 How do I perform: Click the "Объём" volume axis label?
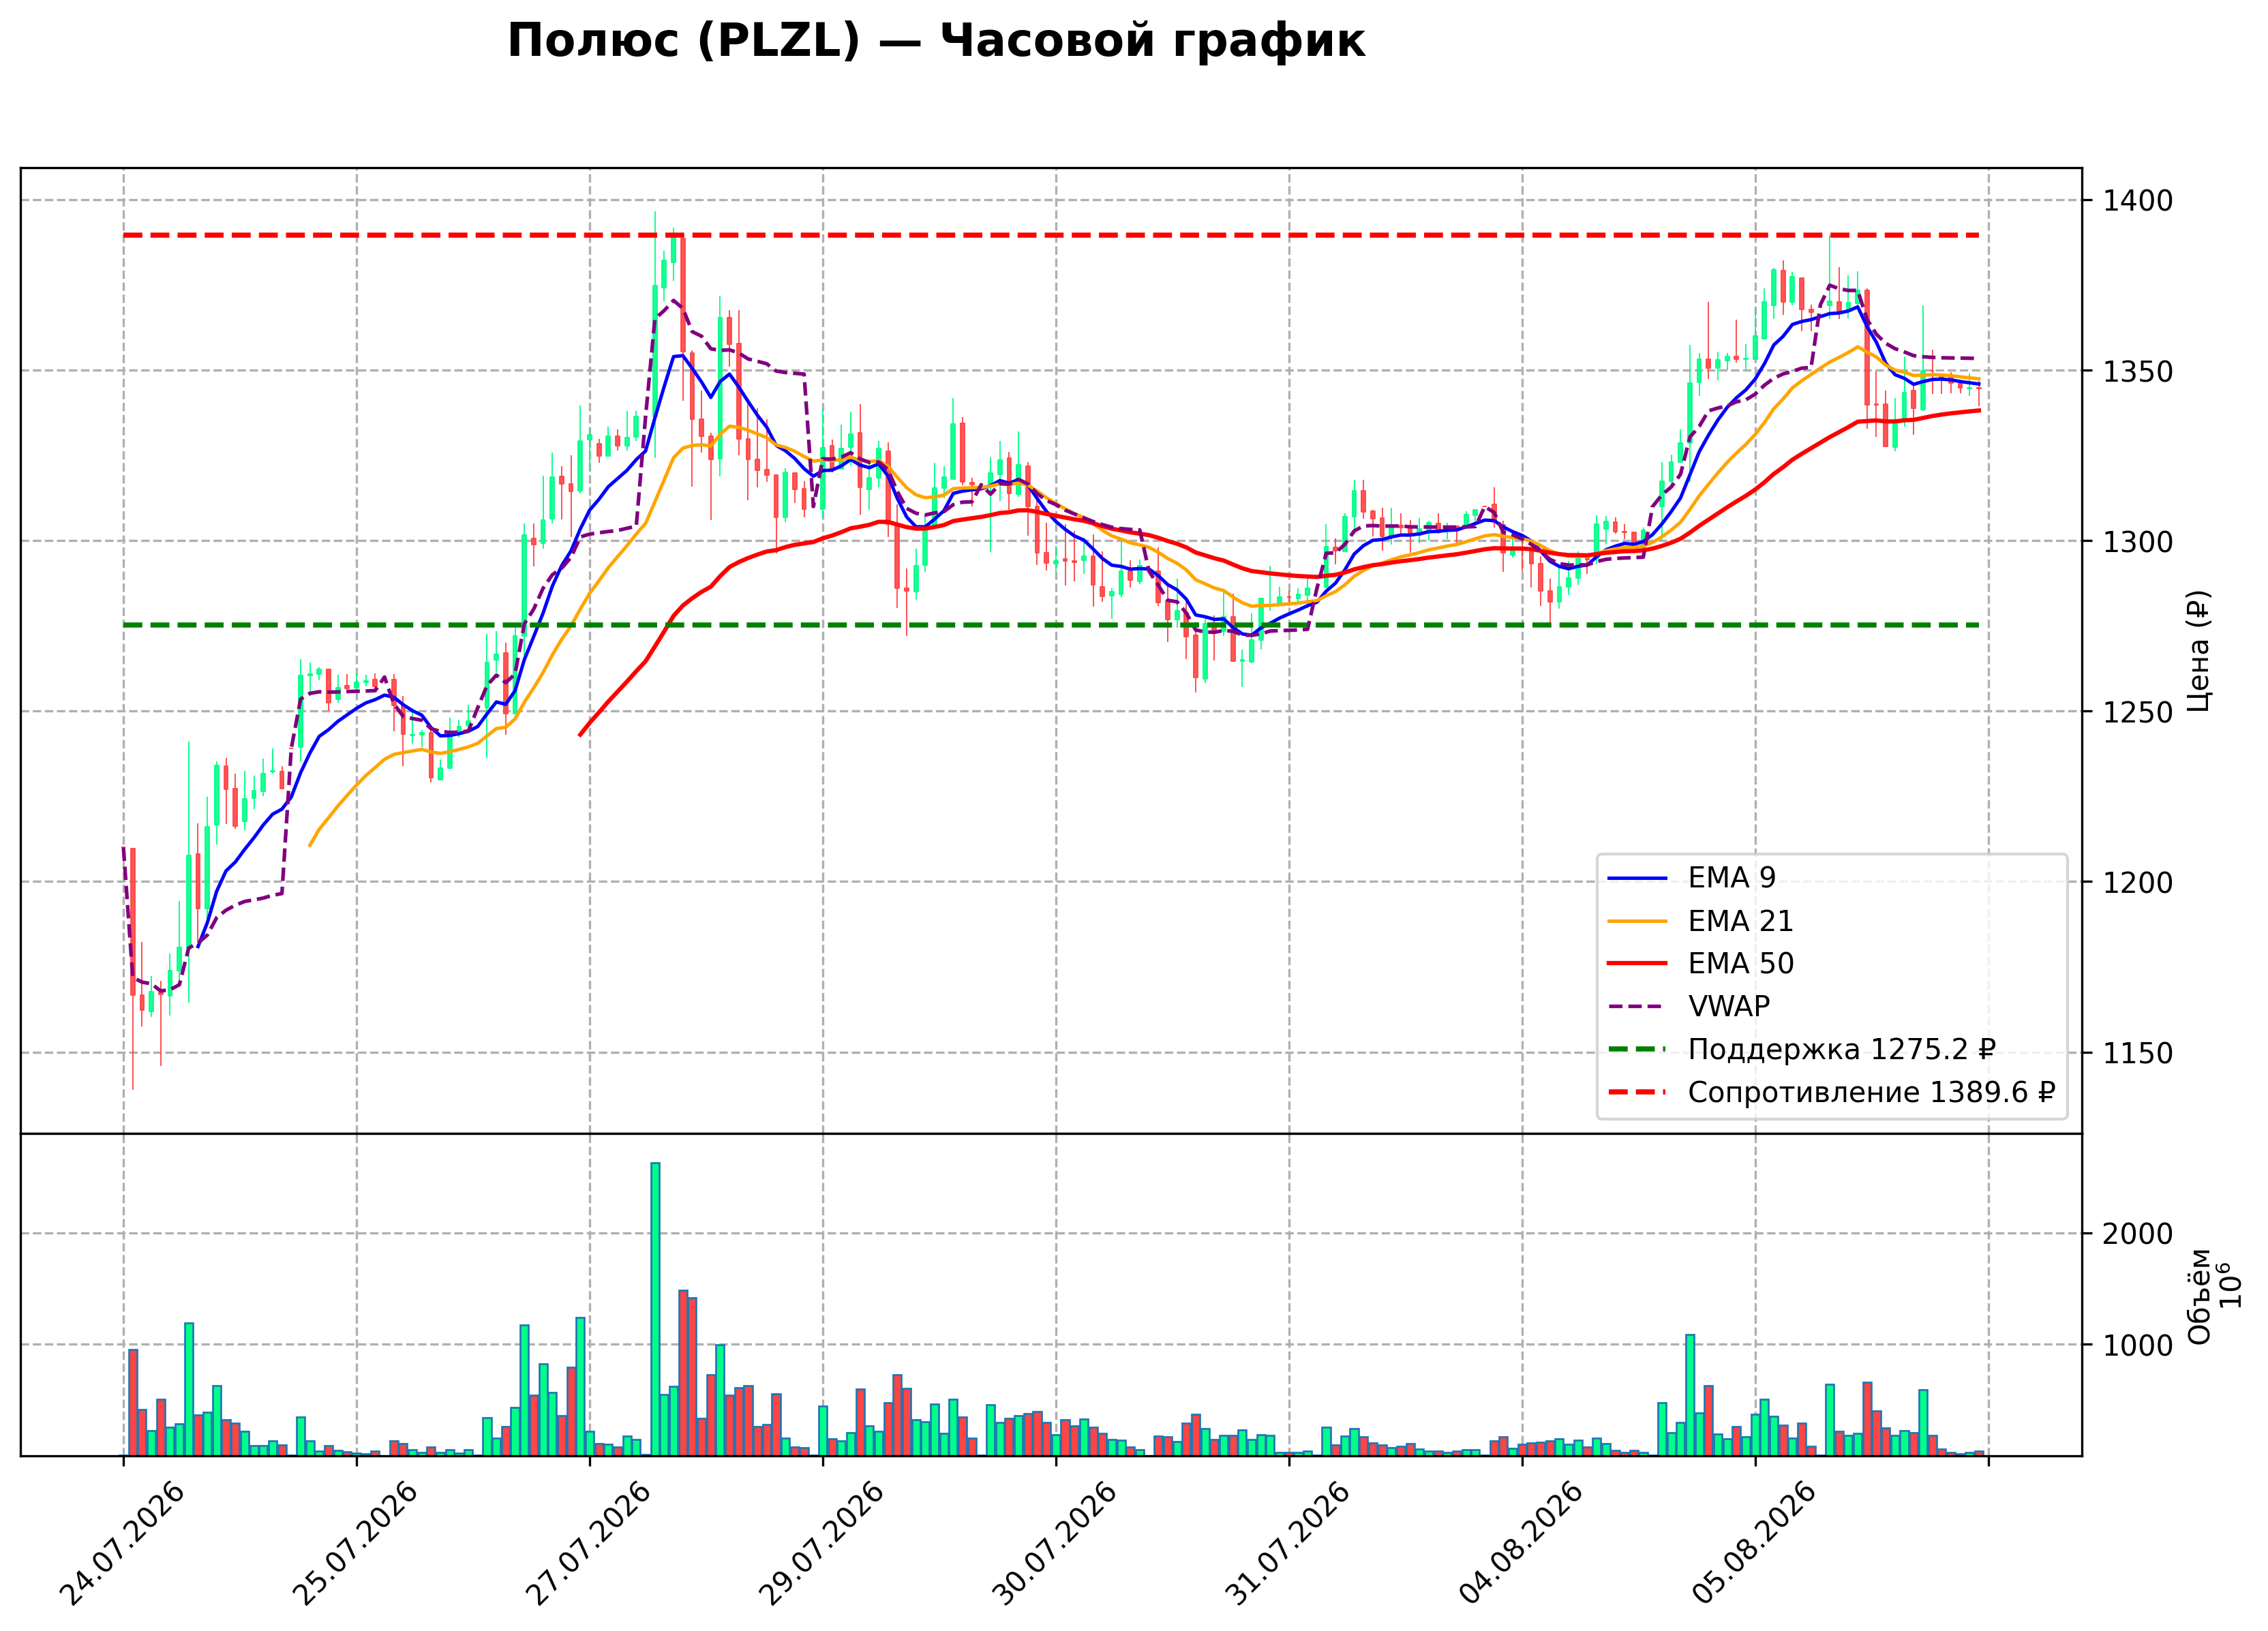coord(2199,1296)
